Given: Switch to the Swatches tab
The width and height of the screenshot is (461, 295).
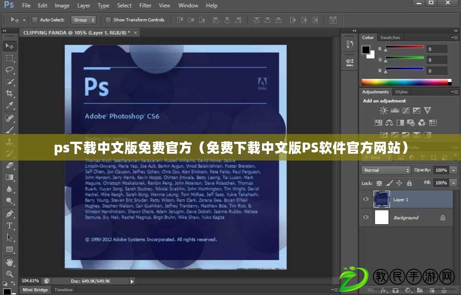Looking at the screenshot, I should coord(390,37).
